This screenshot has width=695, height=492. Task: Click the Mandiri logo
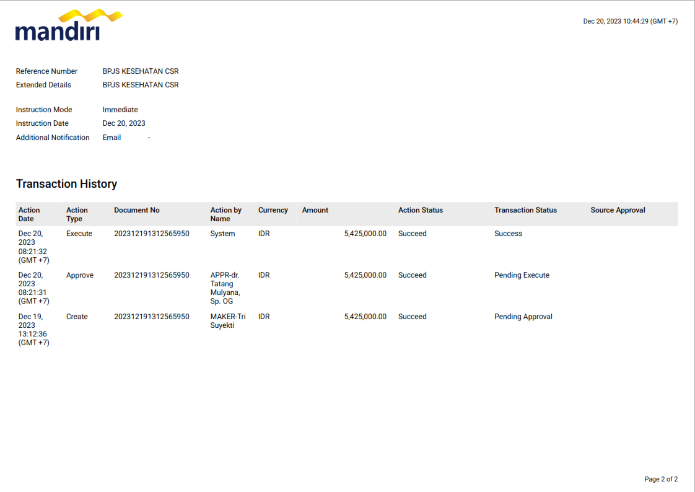tap(68, 25)
